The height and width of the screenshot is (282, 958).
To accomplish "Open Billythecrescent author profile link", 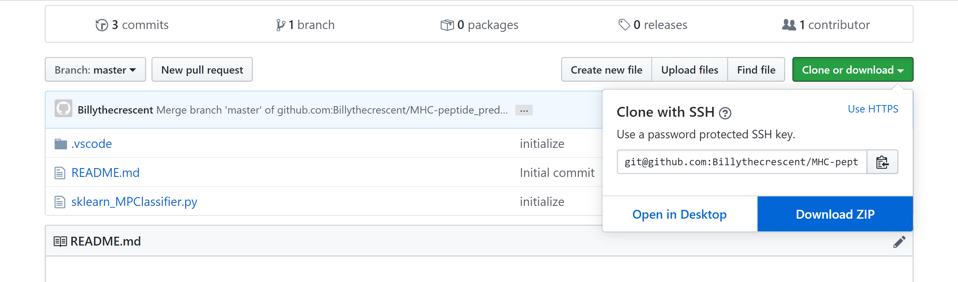I will click(115, 110).
